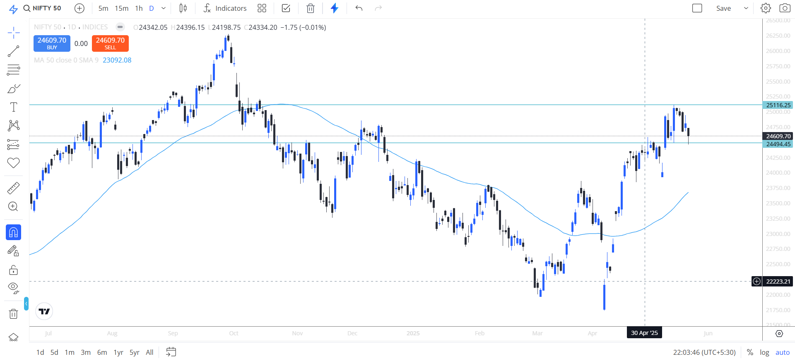Set date range to 3m
Screen dimensions: 795x361
point(86,352)
